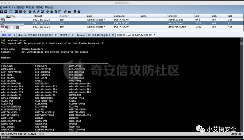
Task: Open the Cobalt Strike menu
Action: click(x=7, y=7)
